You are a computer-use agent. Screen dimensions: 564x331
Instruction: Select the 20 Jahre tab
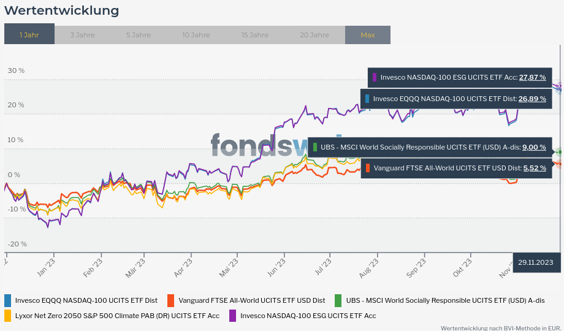(314, 35)
